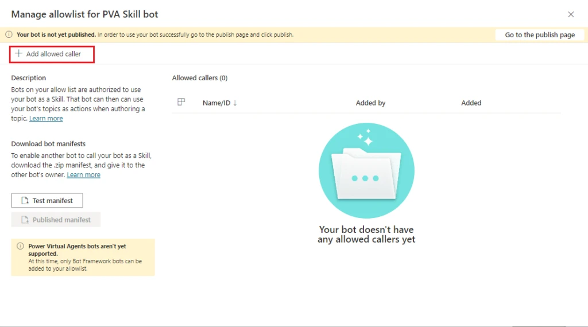Sort callers by the Name/ID column
The height and width of the screenshot is (327, 588).
point(220,103)
